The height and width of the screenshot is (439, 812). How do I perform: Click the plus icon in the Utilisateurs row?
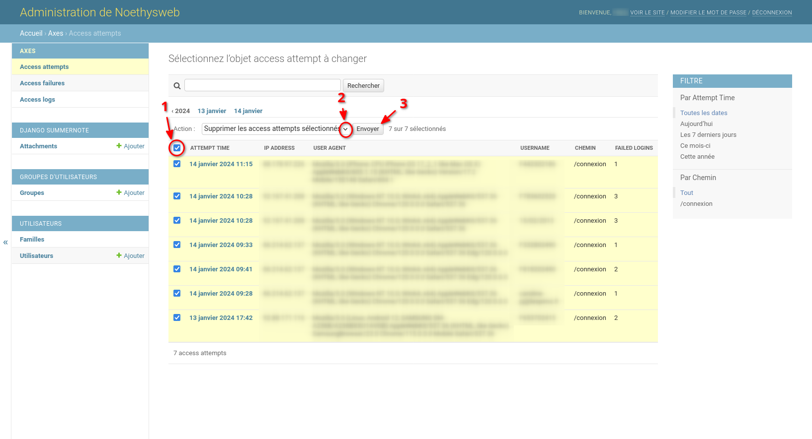119,255
